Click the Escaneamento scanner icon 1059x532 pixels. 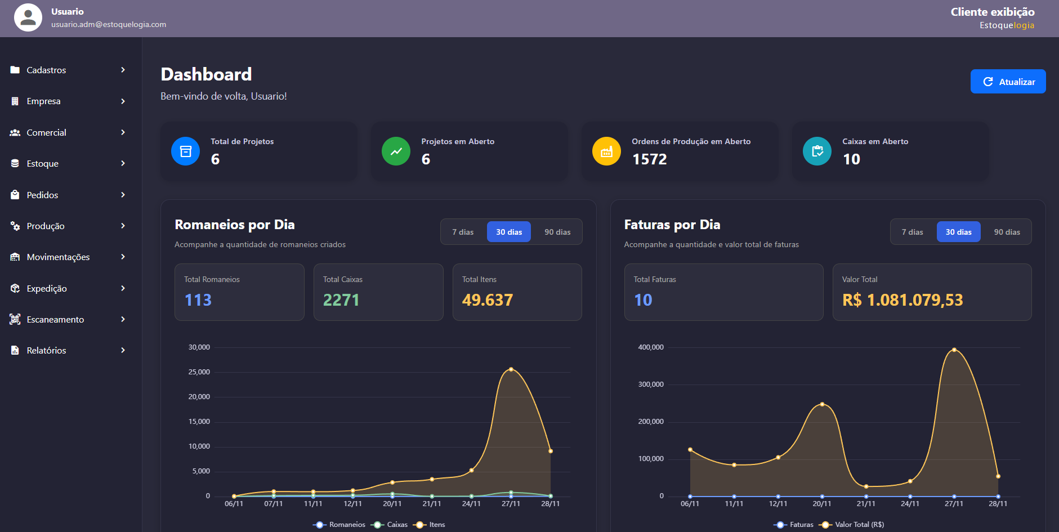click(15, 319)
